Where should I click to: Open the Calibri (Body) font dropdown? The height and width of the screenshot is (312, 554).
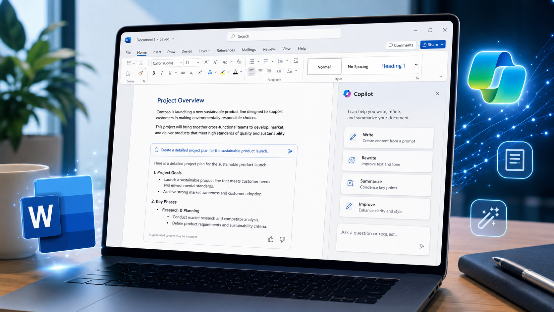(x=181, y=63)
